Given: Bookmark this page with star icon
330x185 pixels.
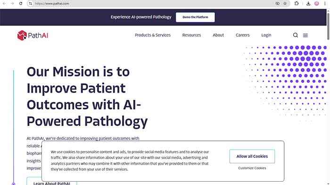Looking at the screenshot, I should point(285,3).
